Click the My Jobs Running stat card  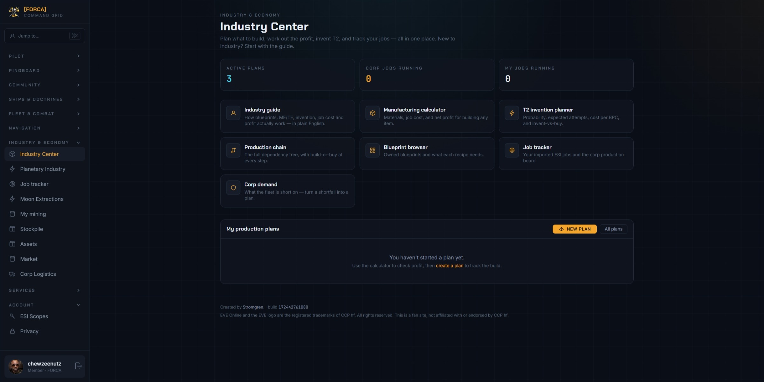pos(566,75)
